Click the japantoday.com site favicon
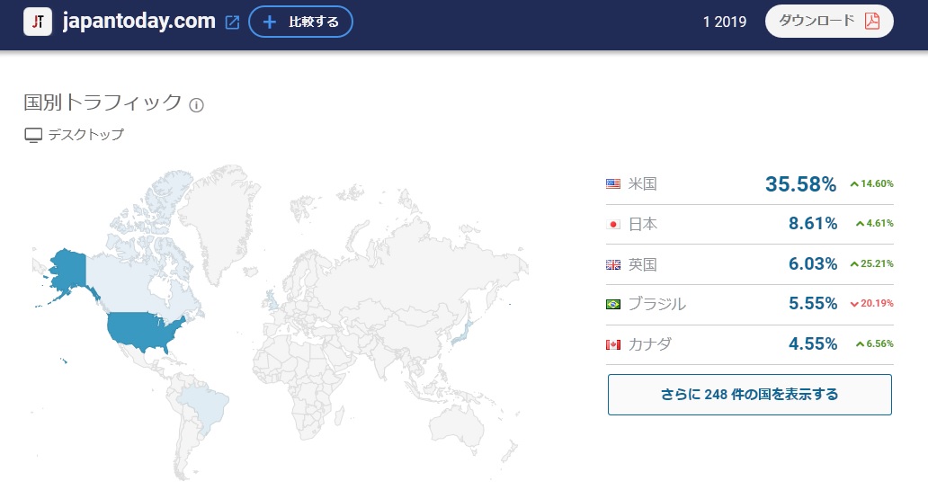Screen dimensions: 928x499 [38, 22]
